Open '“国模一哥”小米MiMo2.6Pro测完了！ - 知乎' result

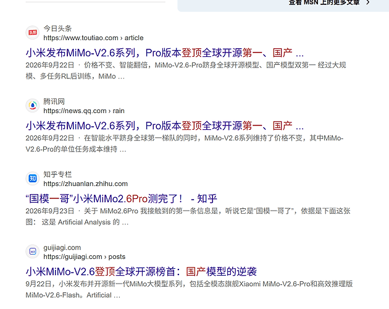[x=121, y=199]
